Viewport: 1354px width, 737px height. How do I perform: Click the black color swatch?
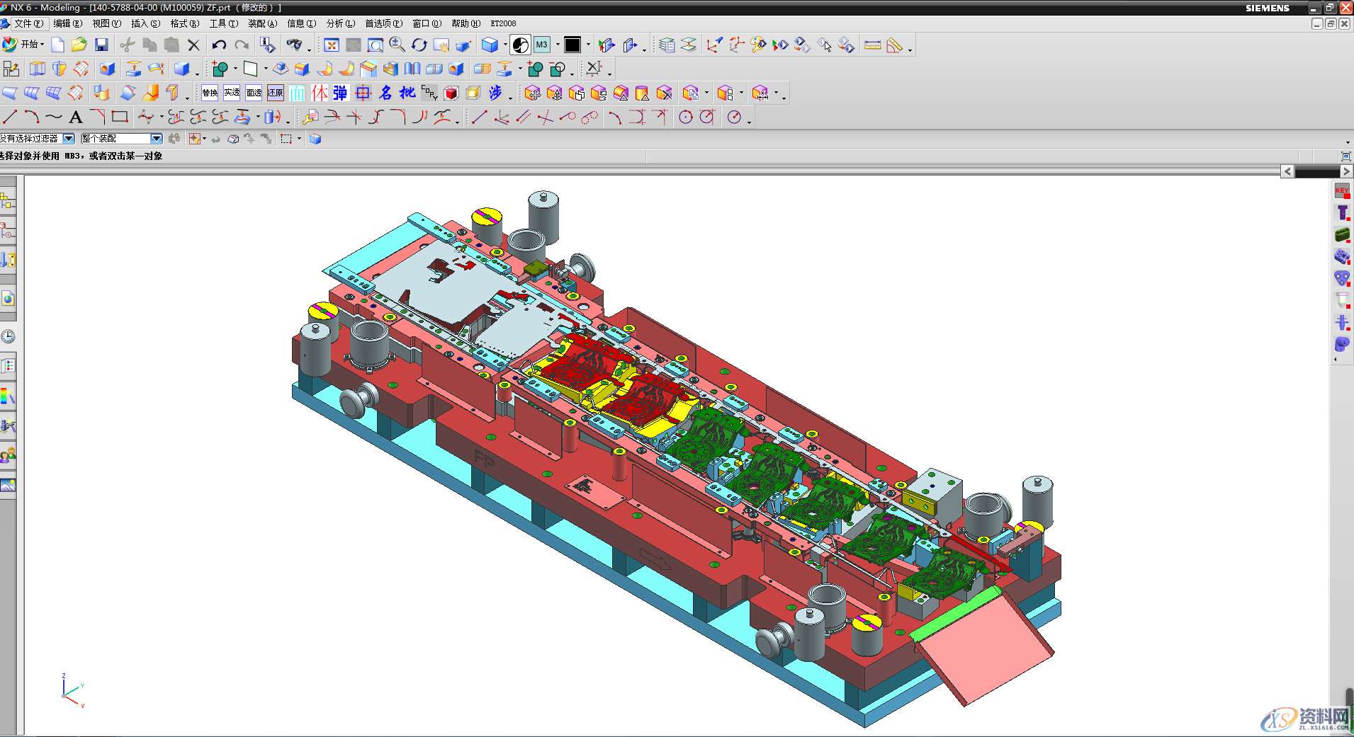[x=572, y=45]
